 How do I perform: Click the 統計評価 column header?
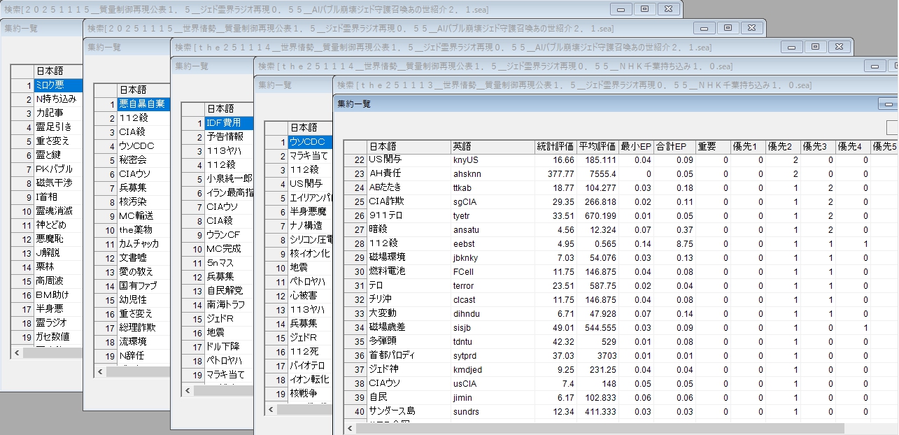click(555, 146)
